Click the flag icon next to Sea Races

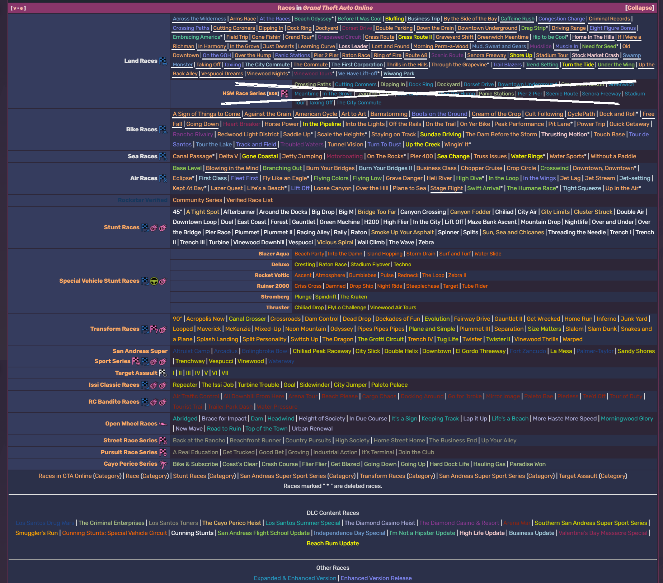pyautogui.click(x=163, y=156)
